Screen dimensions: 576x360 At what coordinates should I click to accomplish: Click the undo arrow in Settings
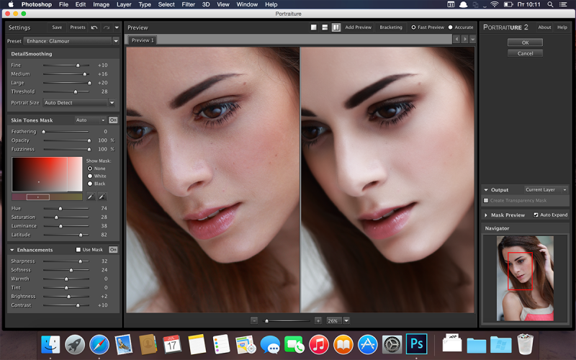[94, 27]
